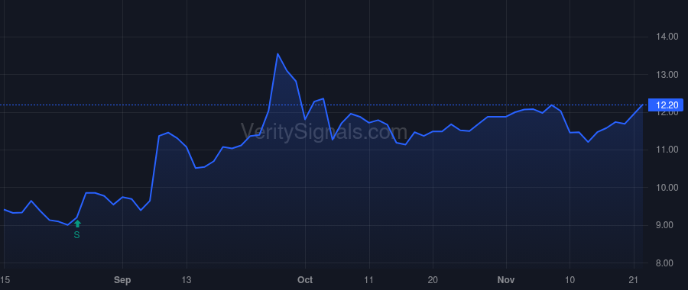Click the Sep date axis label
Screen dimensions: 688x290
click(x=122, y=280)
